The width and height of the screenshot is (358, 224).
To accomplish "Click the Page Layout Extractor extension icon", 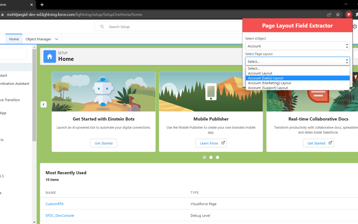I will click(x=349, y=15).
